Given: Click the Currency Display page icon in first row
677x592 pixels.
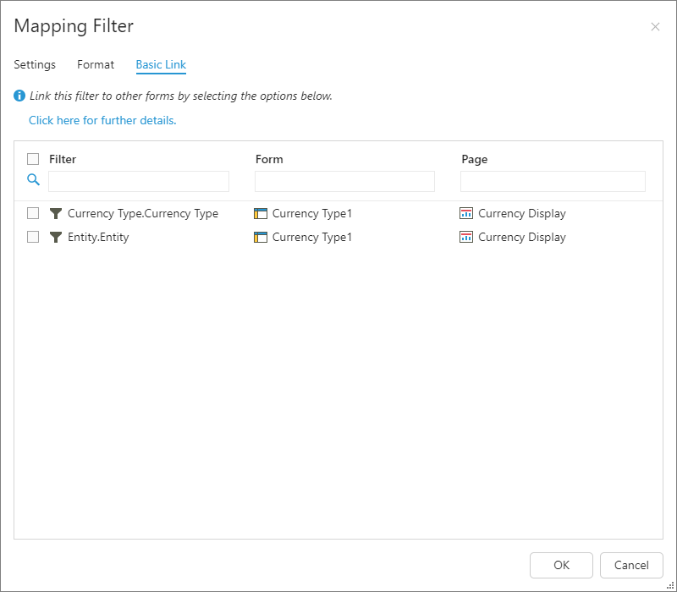Looking at the screenshot, I should pos(466,214).
